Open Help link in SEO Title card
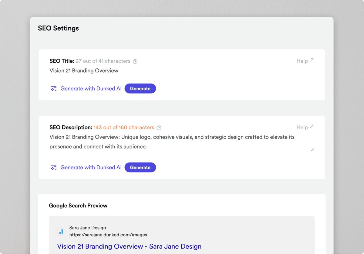 (x=302, y=61)
